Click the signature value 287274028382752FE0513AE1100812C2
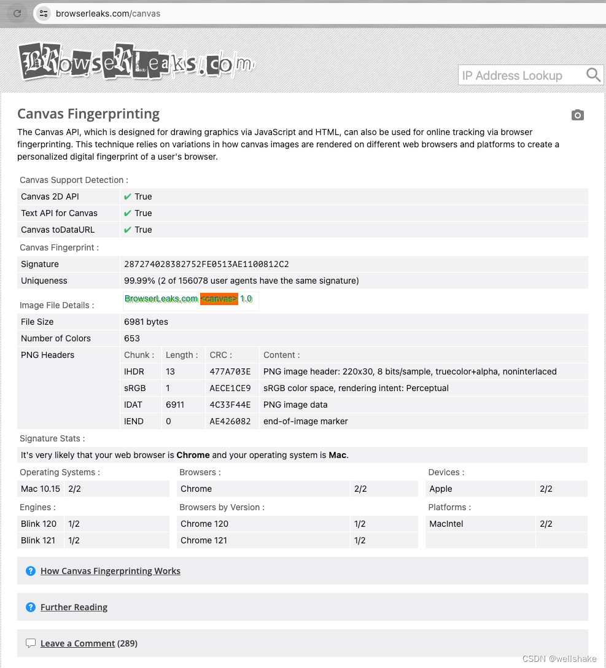Viewport: 606px width, 668px height. click(x=206, y=264)
